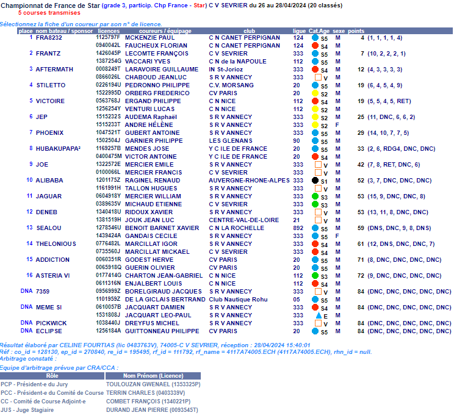Image resolution: width=465 pixels, height=418 pixels.
Task: Click yellow S2 circle for AUDEMA Raphaël
Action: pos(315,117)
